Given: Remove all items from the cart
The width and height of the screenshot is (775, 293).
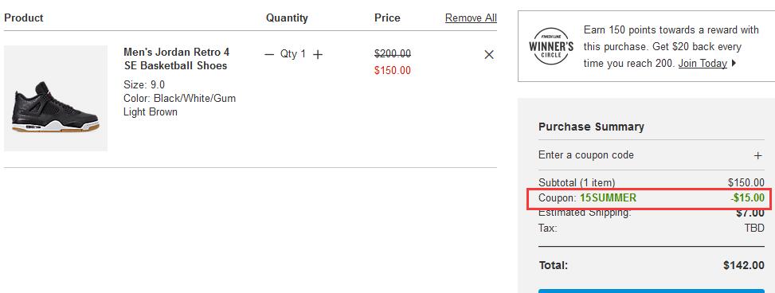Looking at the screenshot, I should [471, 18].
